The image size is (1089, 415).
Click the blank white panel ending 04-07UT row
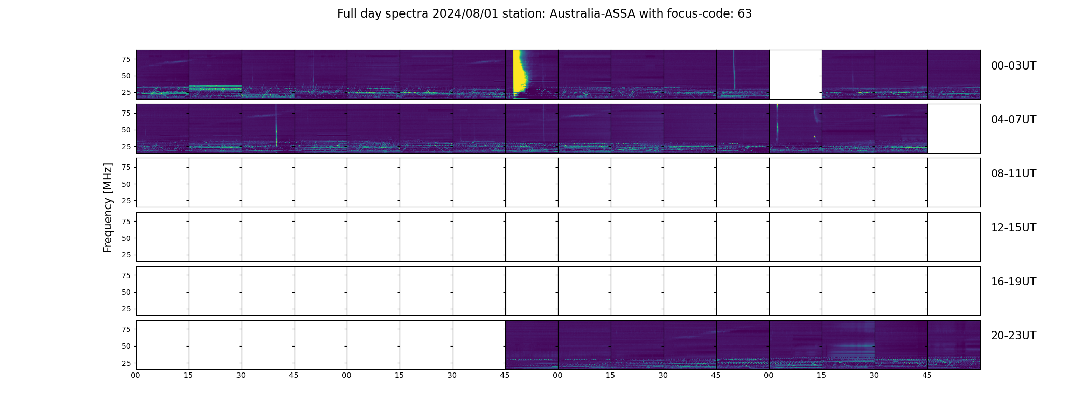(x=954, y=129)
